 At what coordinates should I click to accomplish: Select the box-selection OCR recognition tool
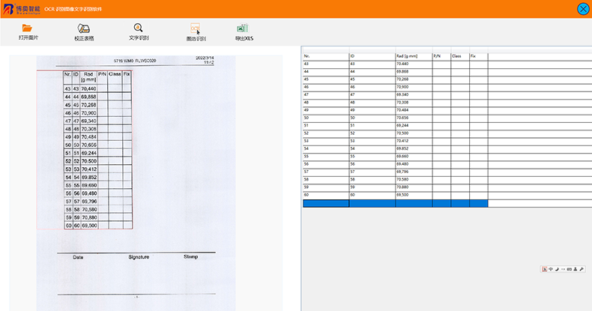196,29
